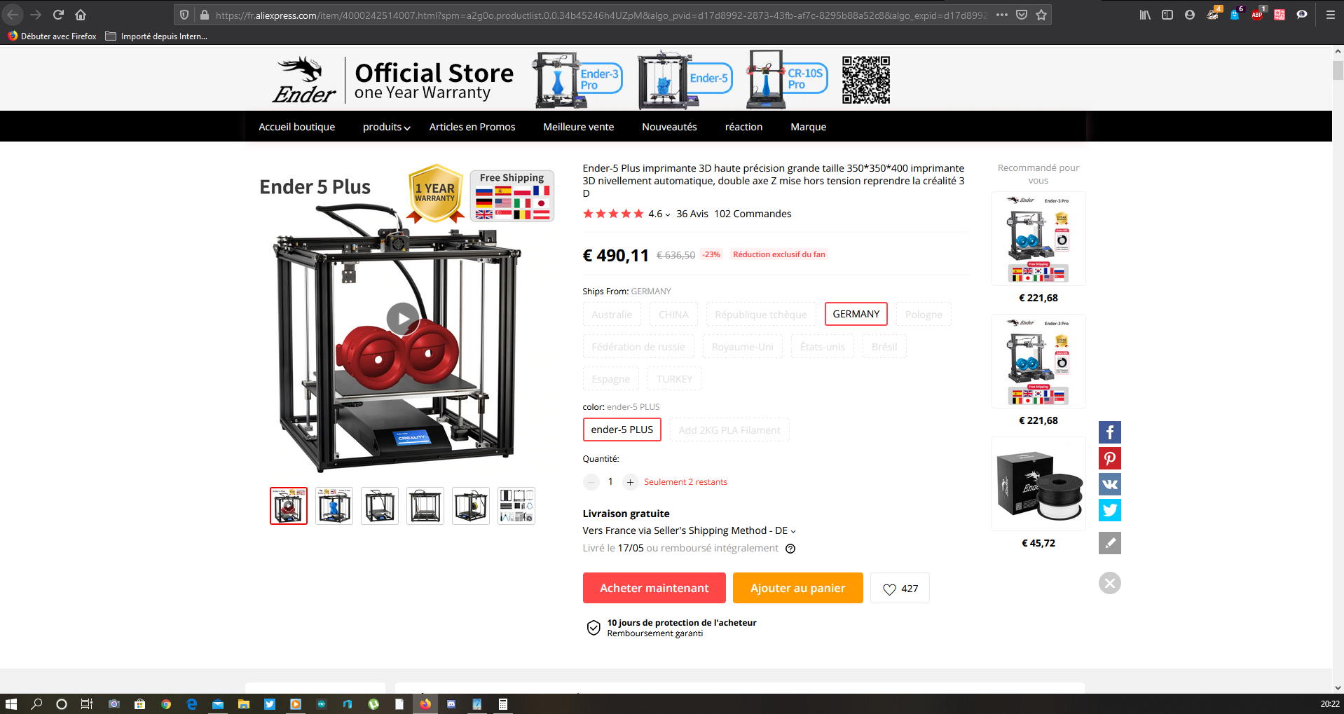Go to Accueil boutique
The height and width of the screenshot is (714, 1344).
pyautogui.click(x=297, y=127)
